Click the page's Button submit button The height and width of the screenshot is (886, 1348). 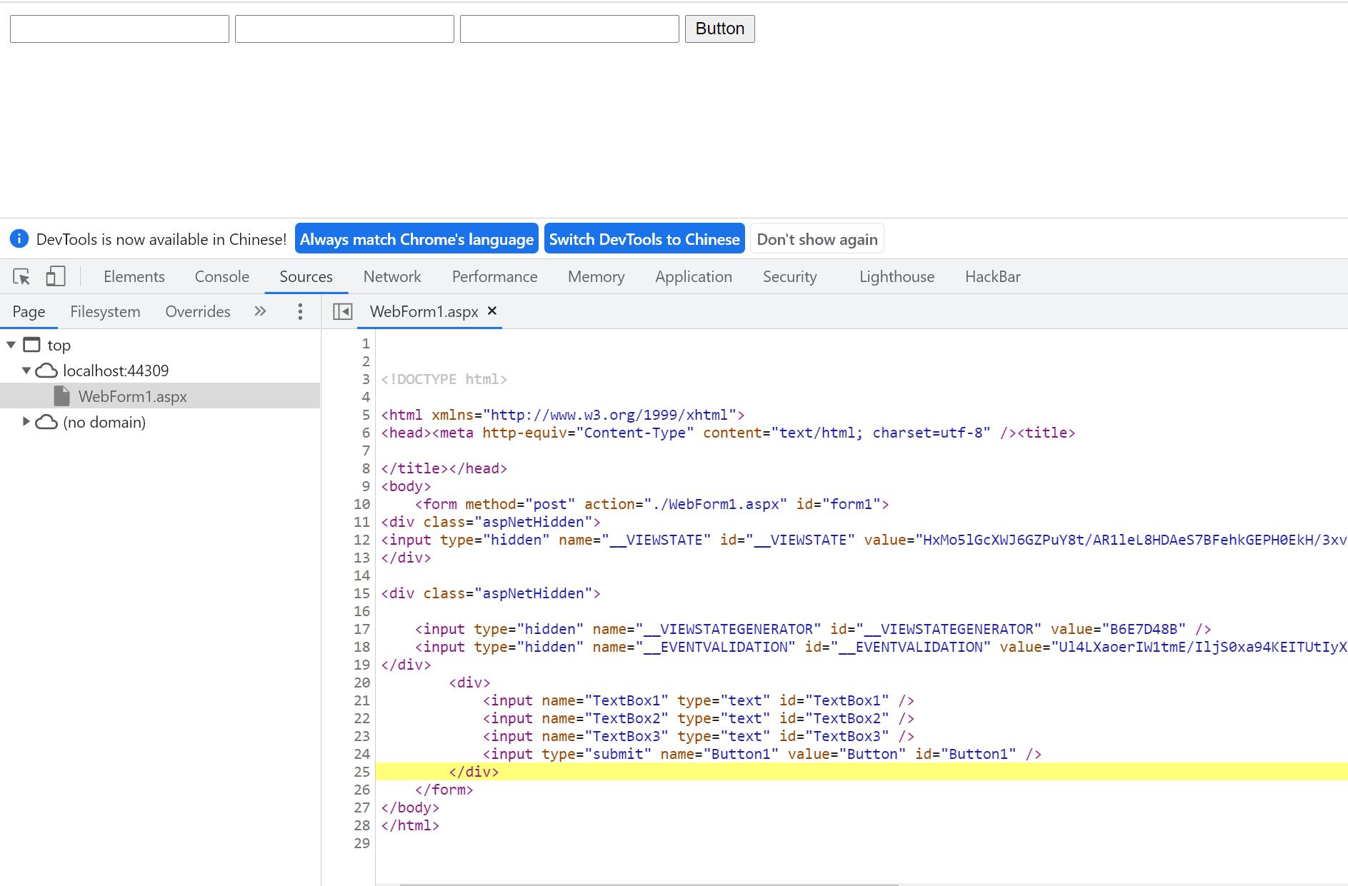pyautogui.click(x=719, y=29)
